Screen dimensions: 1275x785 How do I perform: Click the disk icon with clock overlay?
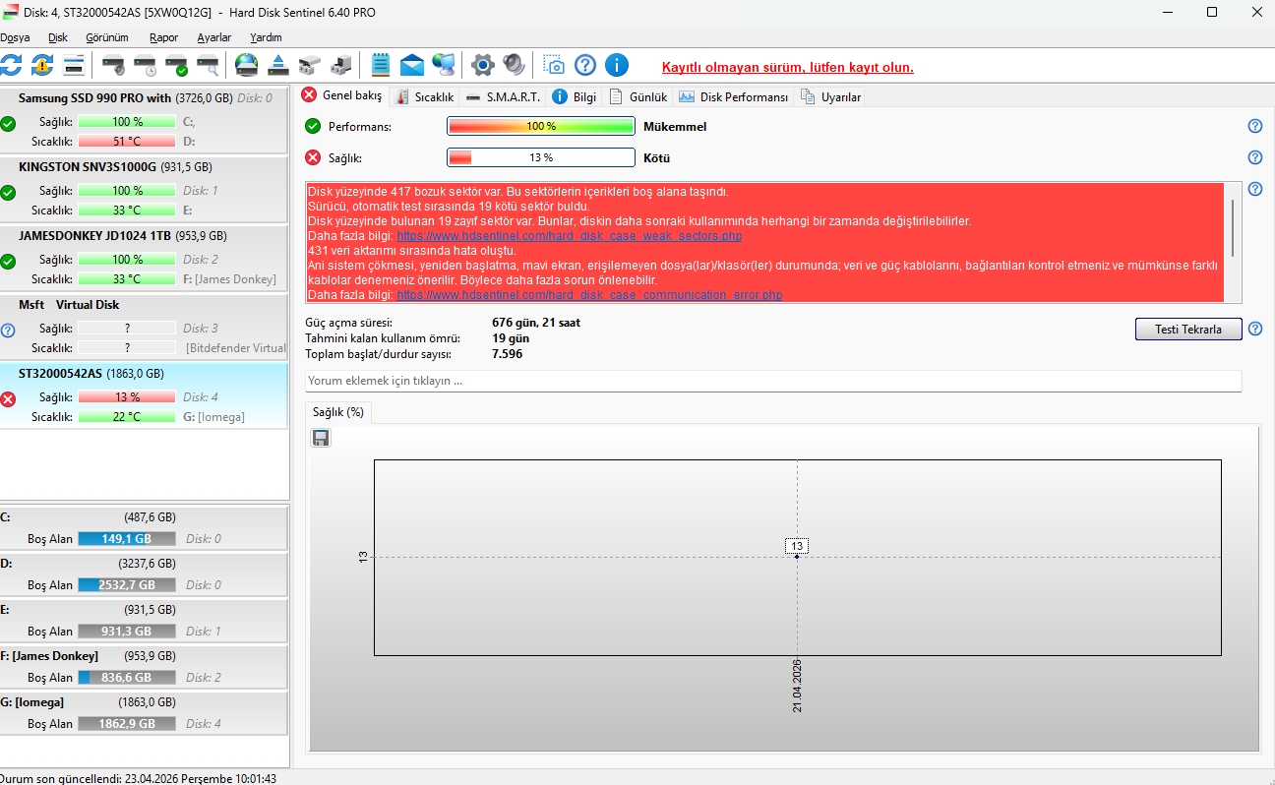[146, 66]
